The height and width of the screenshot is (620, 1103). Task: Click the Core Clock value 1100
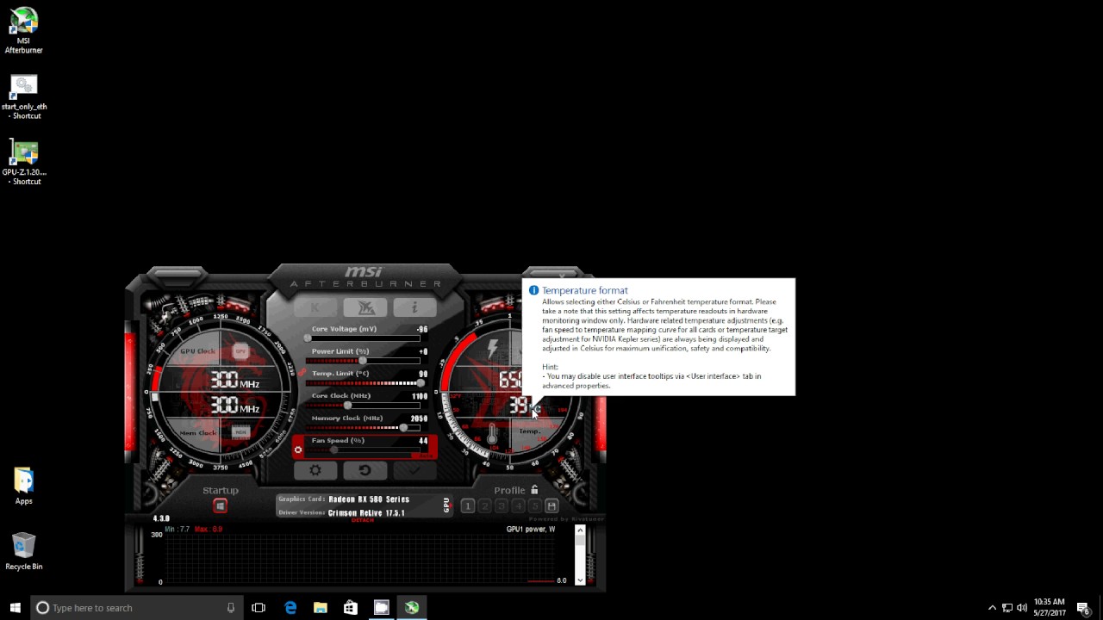(x=420, y=396)
